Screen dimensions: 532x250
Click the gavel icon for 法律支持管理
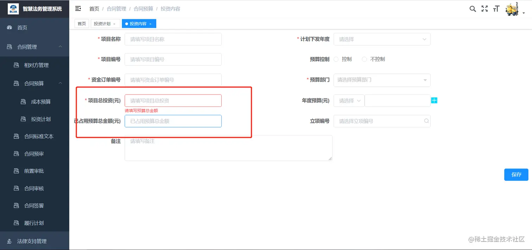(x=9, y=241)
